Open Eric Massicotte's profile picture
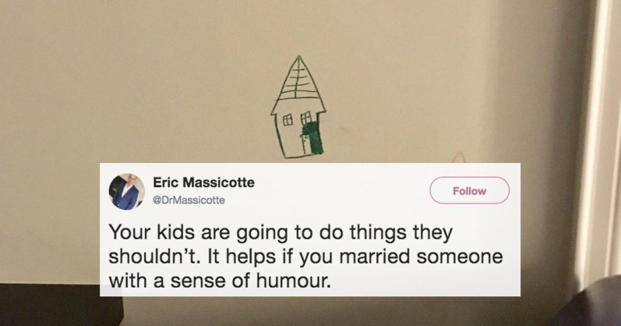Viewport: 621px width, 326px height. (127, 191)
